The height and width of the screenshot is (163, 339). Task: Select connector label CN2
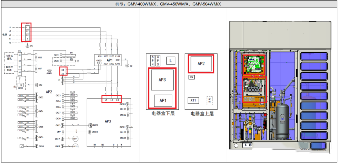[40, 85]
